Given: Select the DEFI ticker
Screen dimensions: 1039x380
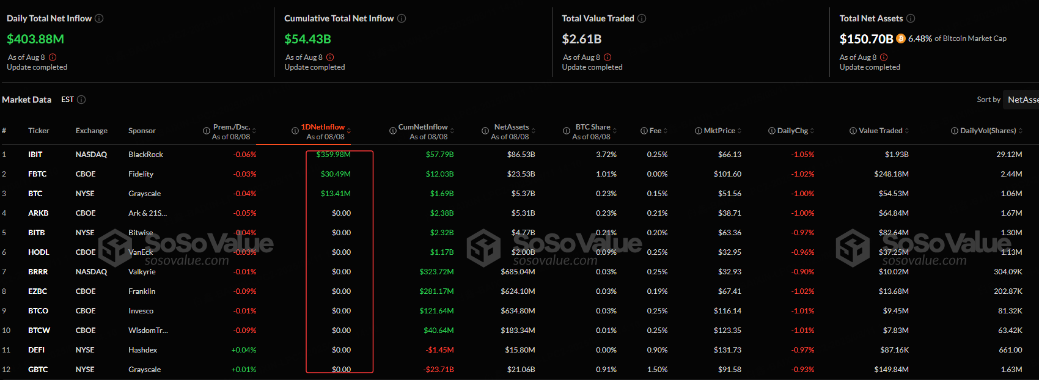Looking at the screenshot, I should [x=36, y=350].
